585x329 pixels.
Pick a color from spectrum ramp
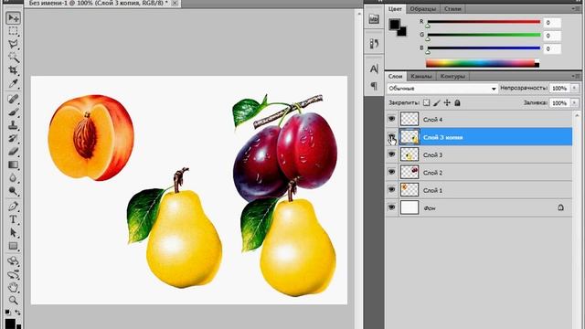coord(483,63)
